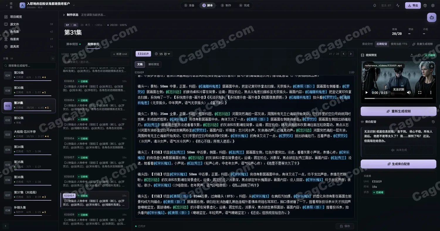Viewport: 440px width, 231px height.
Task: Click the upload icon in 视频预览 header
Action: click(412, 55)
